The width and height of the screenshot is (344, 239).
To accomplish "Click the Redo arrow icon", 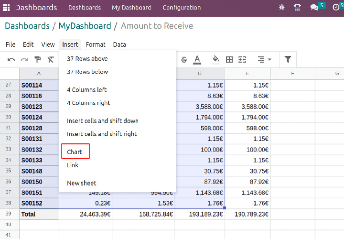I will pos(24,59).
